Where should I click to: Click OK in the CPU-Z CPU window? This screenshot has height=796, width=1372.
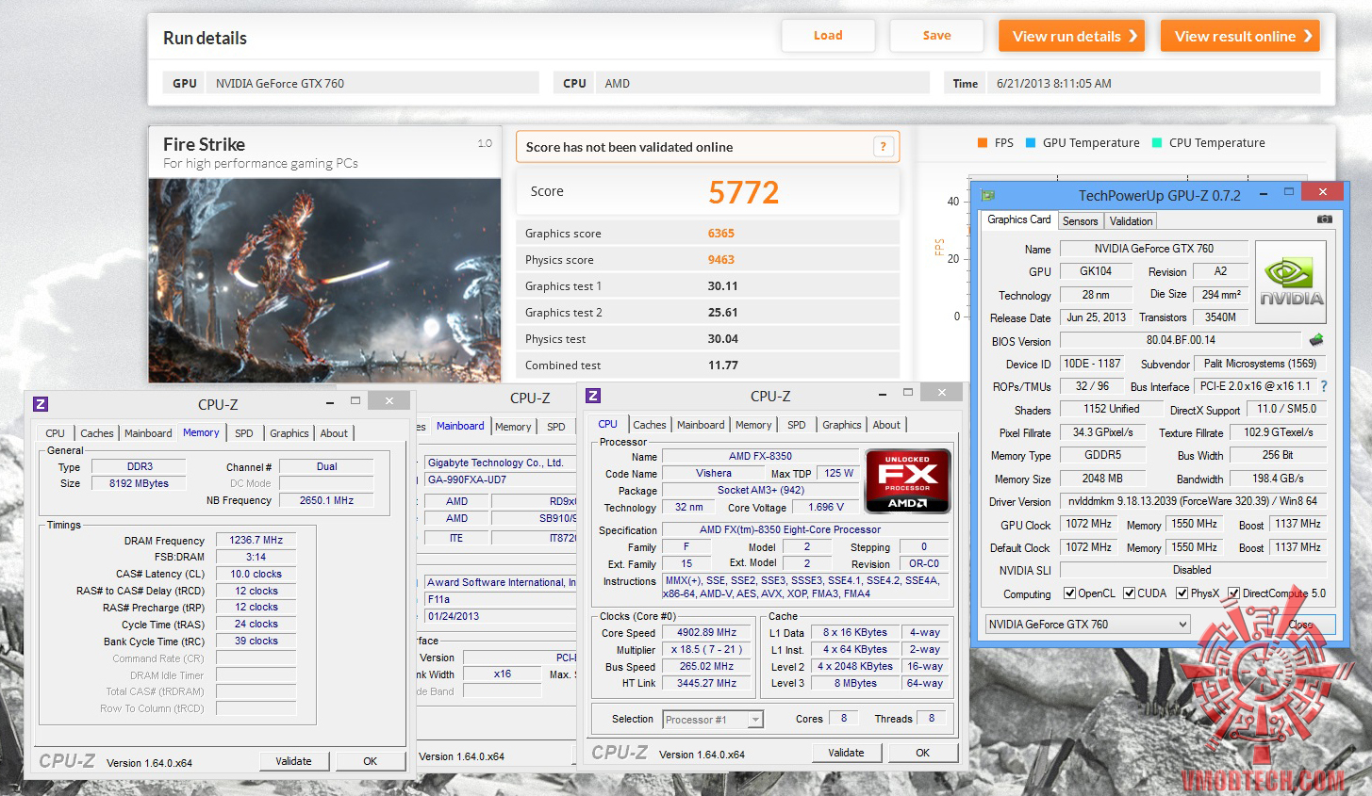tap(923, 753)
